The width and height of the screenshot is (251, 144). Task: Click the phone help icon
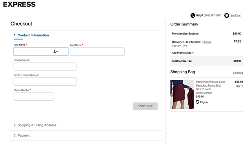[x=193, y=15]
